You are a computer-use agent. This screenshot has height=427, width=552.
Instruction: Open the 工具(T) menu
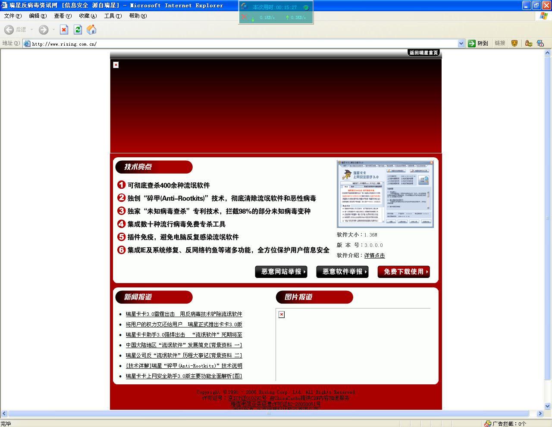point(113,16)
